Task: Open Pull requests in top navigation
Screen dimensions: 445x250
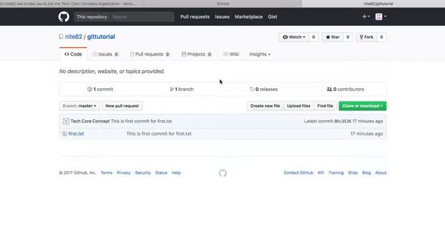Action: (195, 17)
